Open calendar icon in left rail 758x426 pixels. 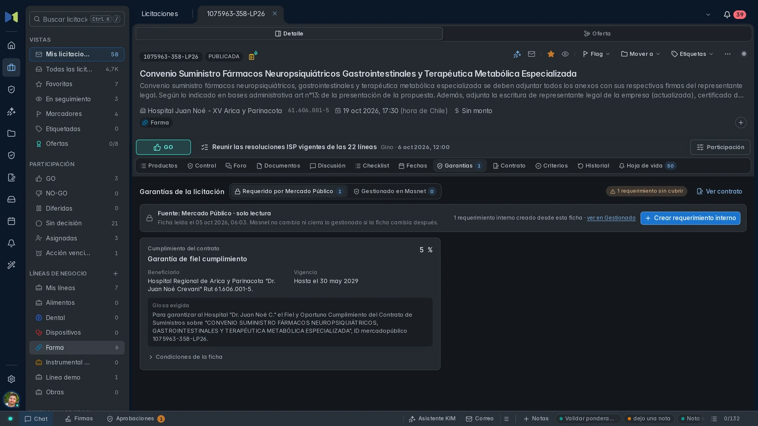click(x=11, y=221)
